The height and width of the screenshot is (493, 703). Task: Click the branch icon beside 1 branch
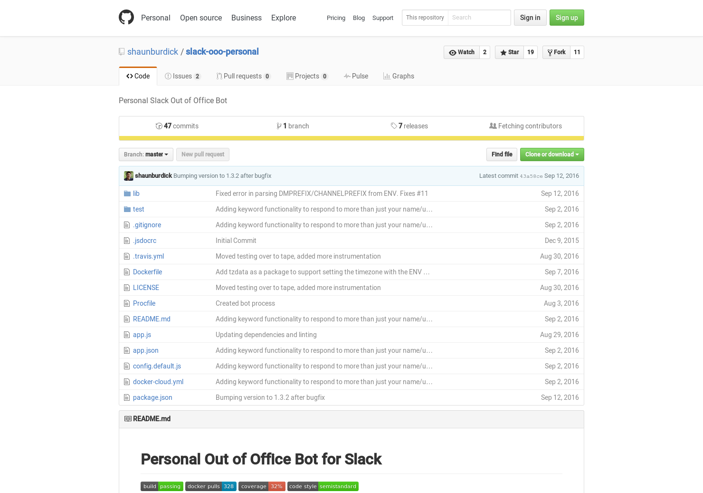[x=280, y=126]
